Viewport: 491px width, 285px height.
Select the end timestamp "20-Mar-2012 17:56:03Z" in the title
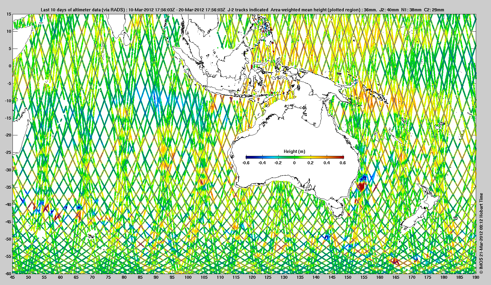[202, 10]
